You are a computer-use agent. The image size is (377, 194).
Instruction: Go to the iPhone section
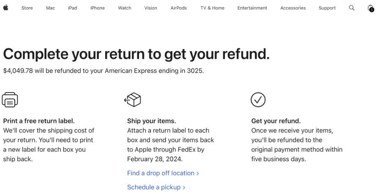[x=98, y=8]
